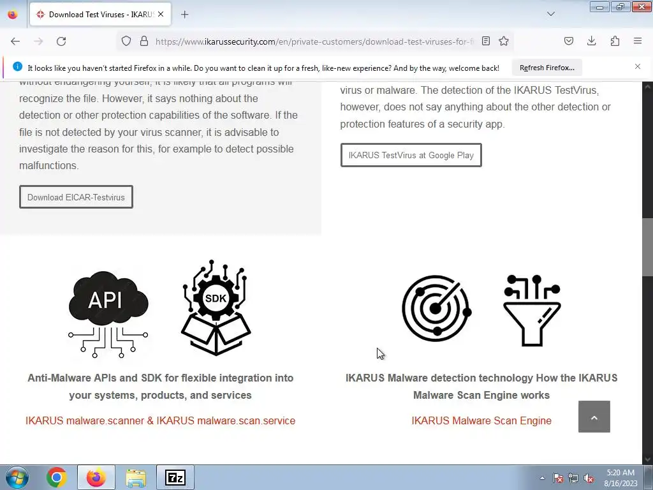Click the page vertical scrollbar thumb
The image size is (653, 490).
[648, 247]
